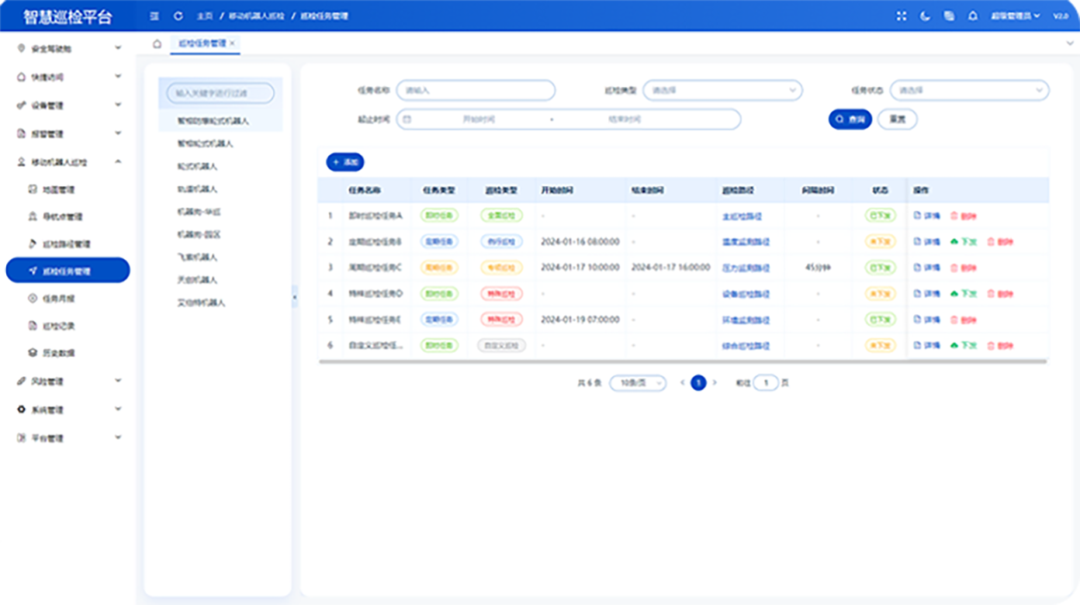Screen dimensions: 1080x605
Task: Click the calendar icon in the start time field
Action: [407, 119]
